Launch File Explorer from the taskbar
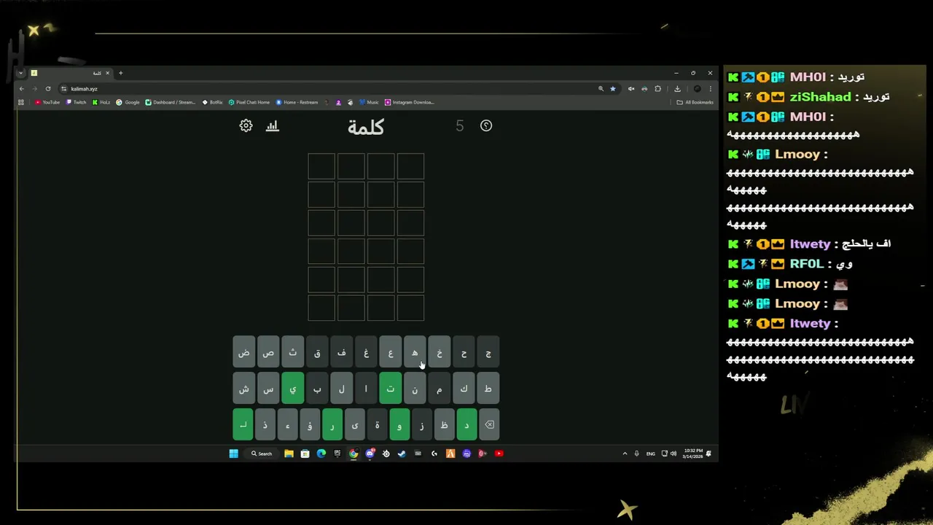 289,454
